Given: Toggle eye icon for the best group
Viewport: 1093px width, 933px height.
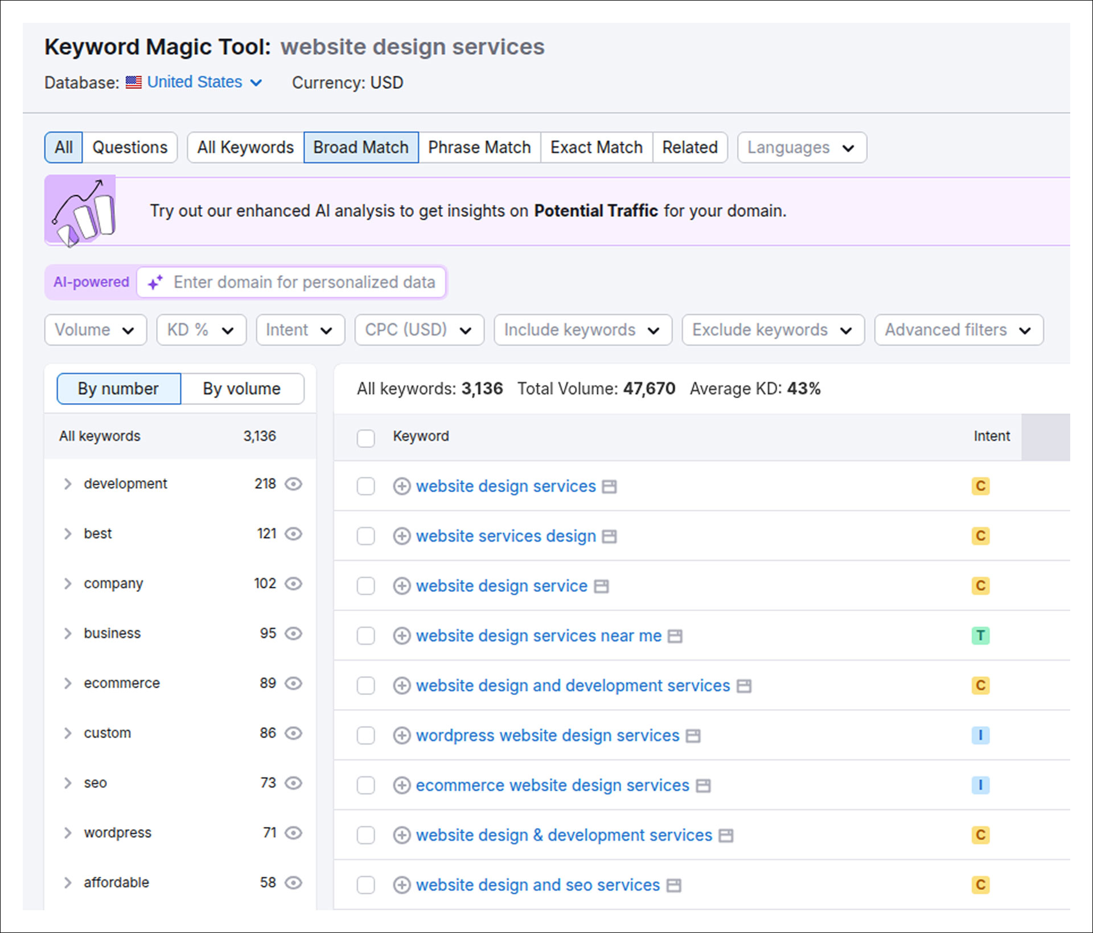Looking at the screenshot, I should 293,534.
